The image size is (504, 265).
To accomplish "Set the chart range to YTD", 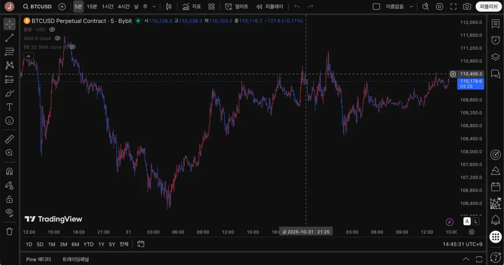I will (88, 245).
